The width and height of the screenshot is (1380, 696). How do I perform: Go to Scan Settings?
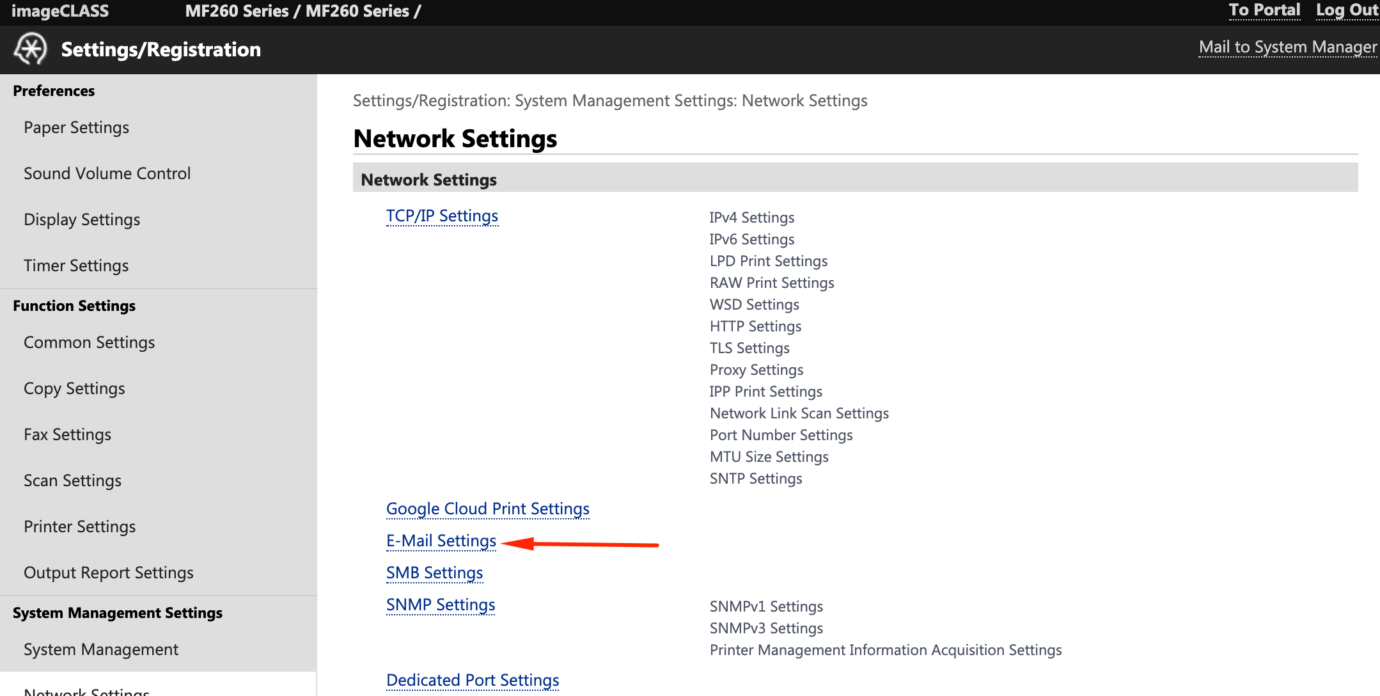(x=72, y=480)
